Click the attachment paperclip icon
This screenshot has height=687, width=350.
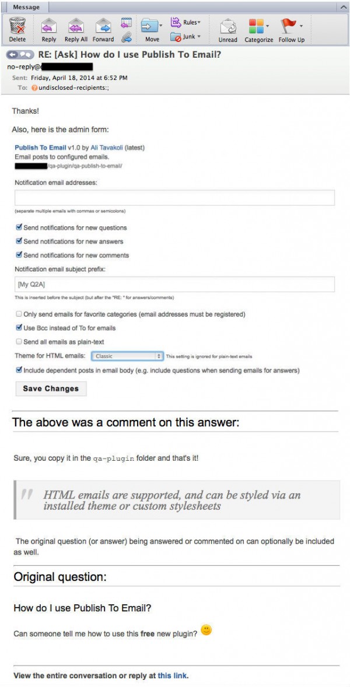click(127, 37)
